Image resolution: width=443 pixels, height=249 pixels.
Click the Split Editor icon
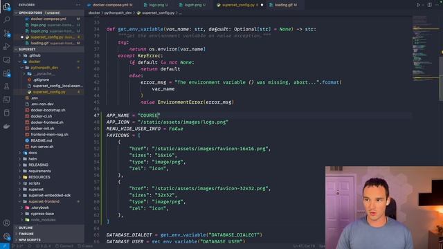pyautogui.click(x=429, y=5)
